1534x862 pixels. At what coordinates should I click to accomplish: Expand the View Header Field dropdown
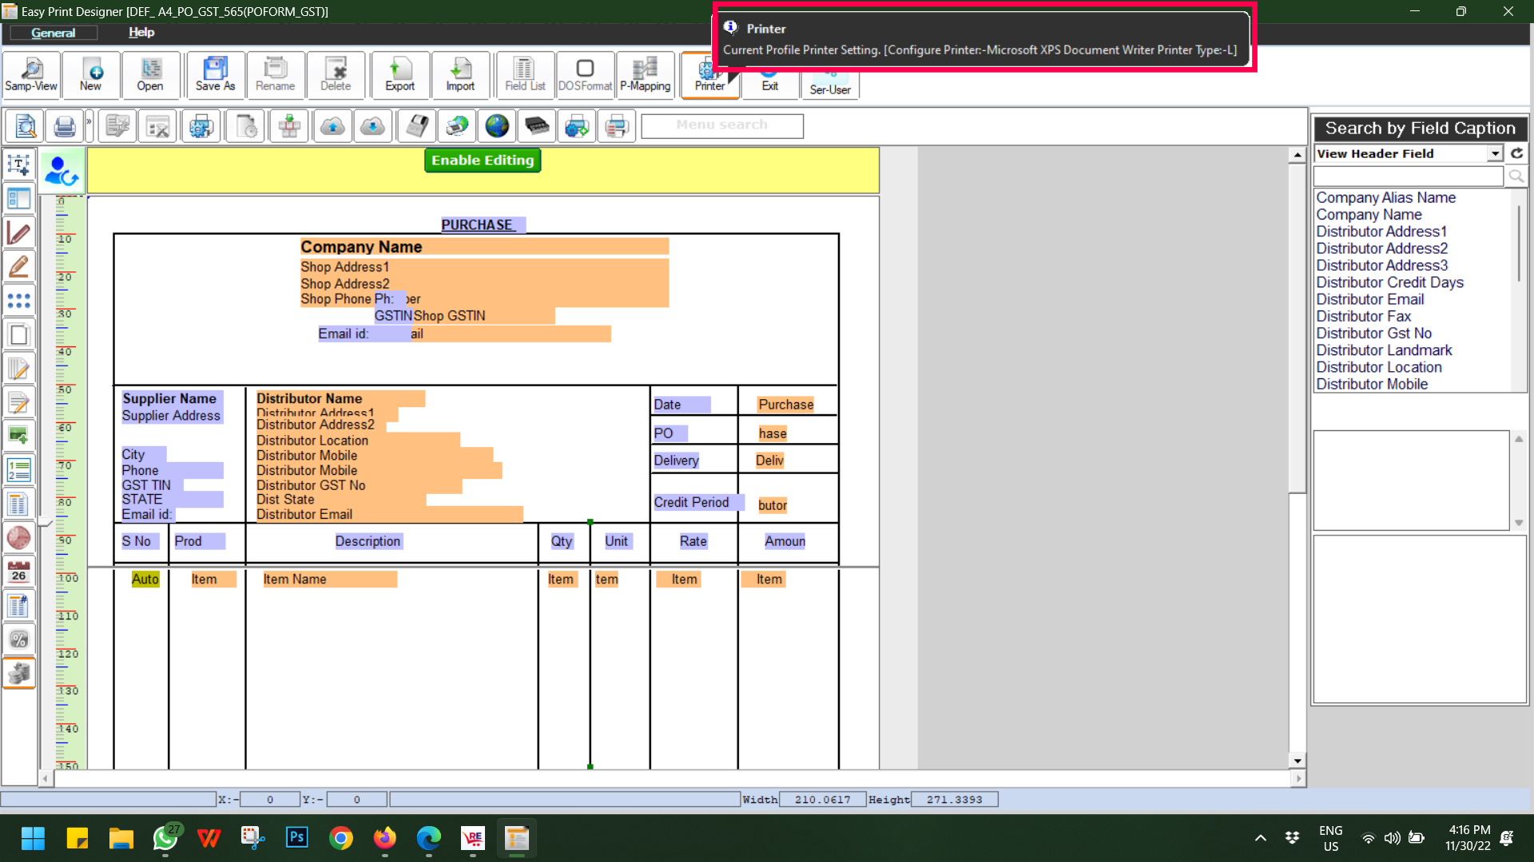[x=1494, y=153]
